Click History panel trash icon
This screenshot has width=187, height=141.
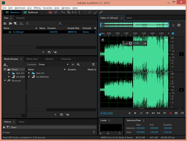pos(94,132)
